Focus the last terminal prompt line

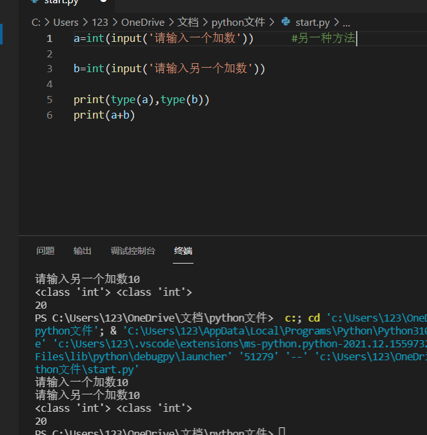[155, 432]
